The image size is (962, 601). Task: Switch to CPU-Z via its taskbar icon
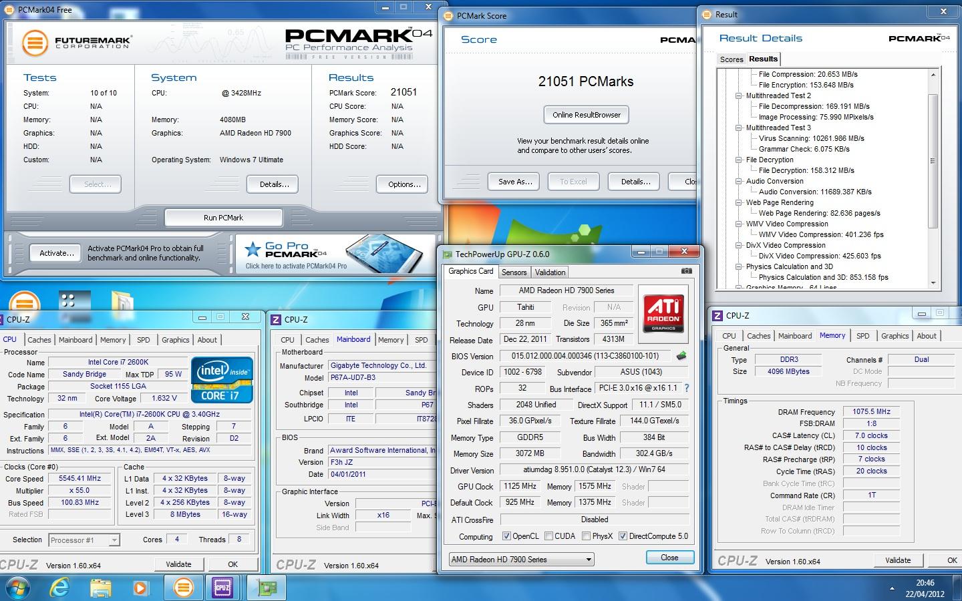pyautogui.click(x=222, y=588)
